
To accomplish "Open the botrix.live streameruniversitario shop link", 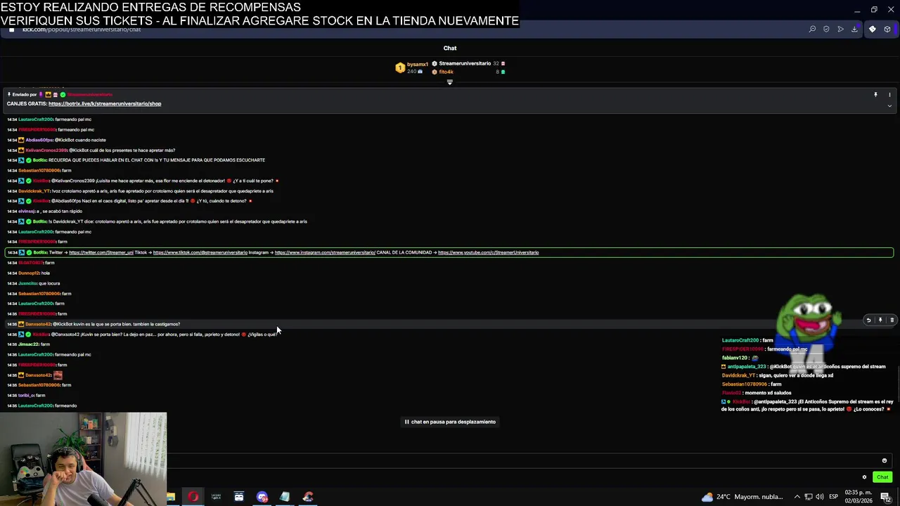I will point(105,103).
